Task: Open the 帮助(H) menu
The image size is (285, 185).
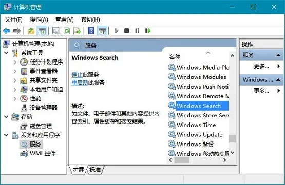Action: tap(90, 19)
